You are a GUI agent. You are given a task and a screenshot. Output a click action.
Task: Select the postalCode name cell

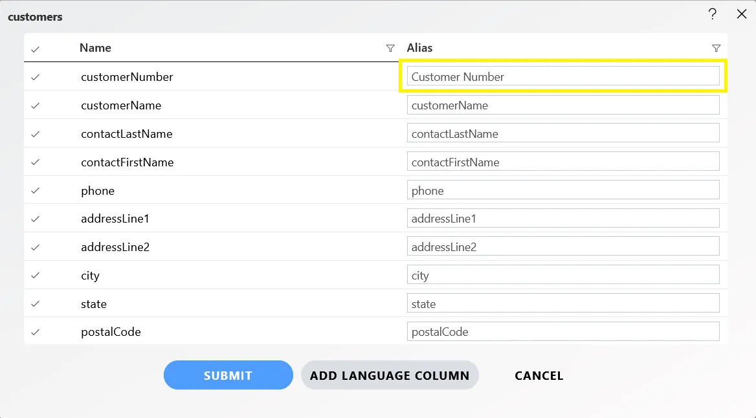point(111,332)
